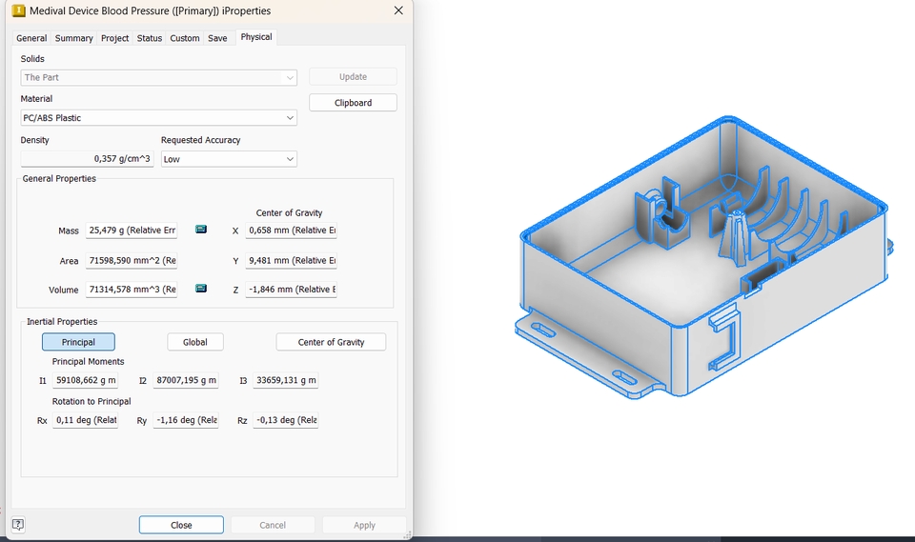This screenshot has width=915, height=542.
Task: Click the Cancel button
Action: (x=273, y=525)
